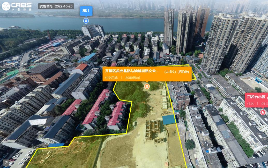The height and width of the screenshot is (168, 268).
Task: Click the 8080元/㎡ price text
Action: point(133,78)
